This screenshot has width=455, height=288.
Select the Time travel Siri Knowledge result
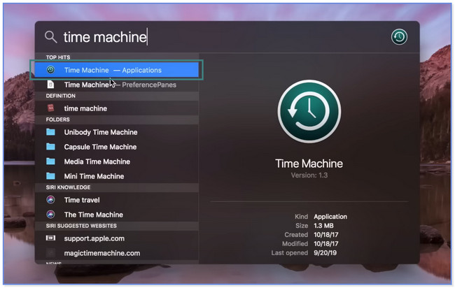[117, 200]
